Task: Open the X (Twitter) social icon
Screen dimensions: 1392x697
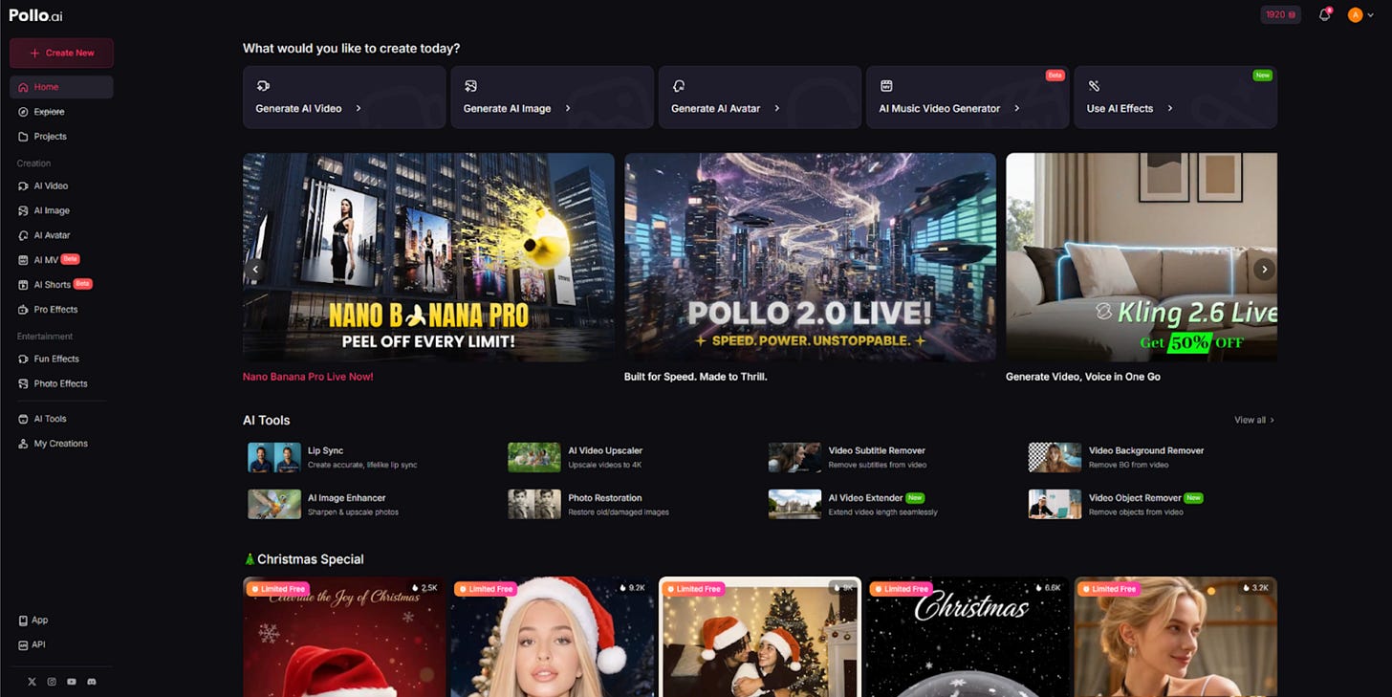Action: click(32, 682)
